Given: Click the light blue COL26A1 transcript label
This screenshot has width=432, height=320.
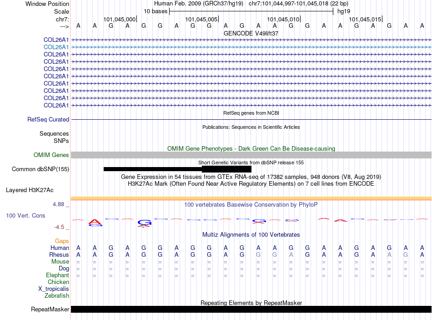Looking at the screenshot, I should tap(56, 47).
